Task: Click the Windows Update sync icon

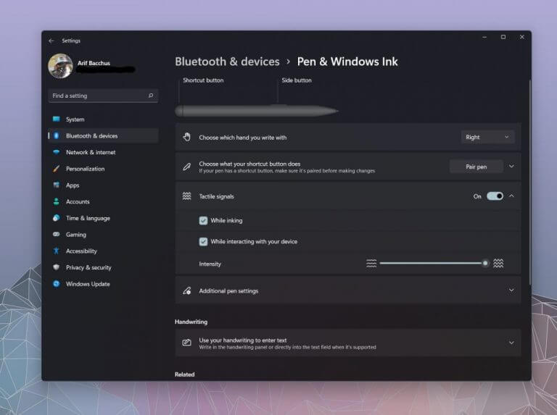Action: tap(56, 283)
